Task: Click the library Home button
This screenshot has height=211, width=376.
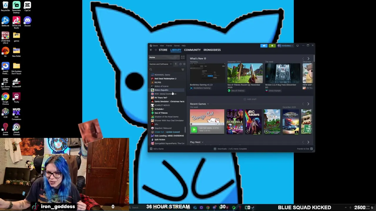Action: pyautogui.click(x=164, y=57)
